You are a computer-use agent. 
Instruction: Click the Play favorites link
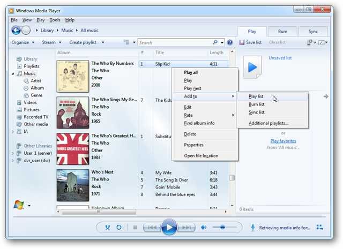click(283, 141)
